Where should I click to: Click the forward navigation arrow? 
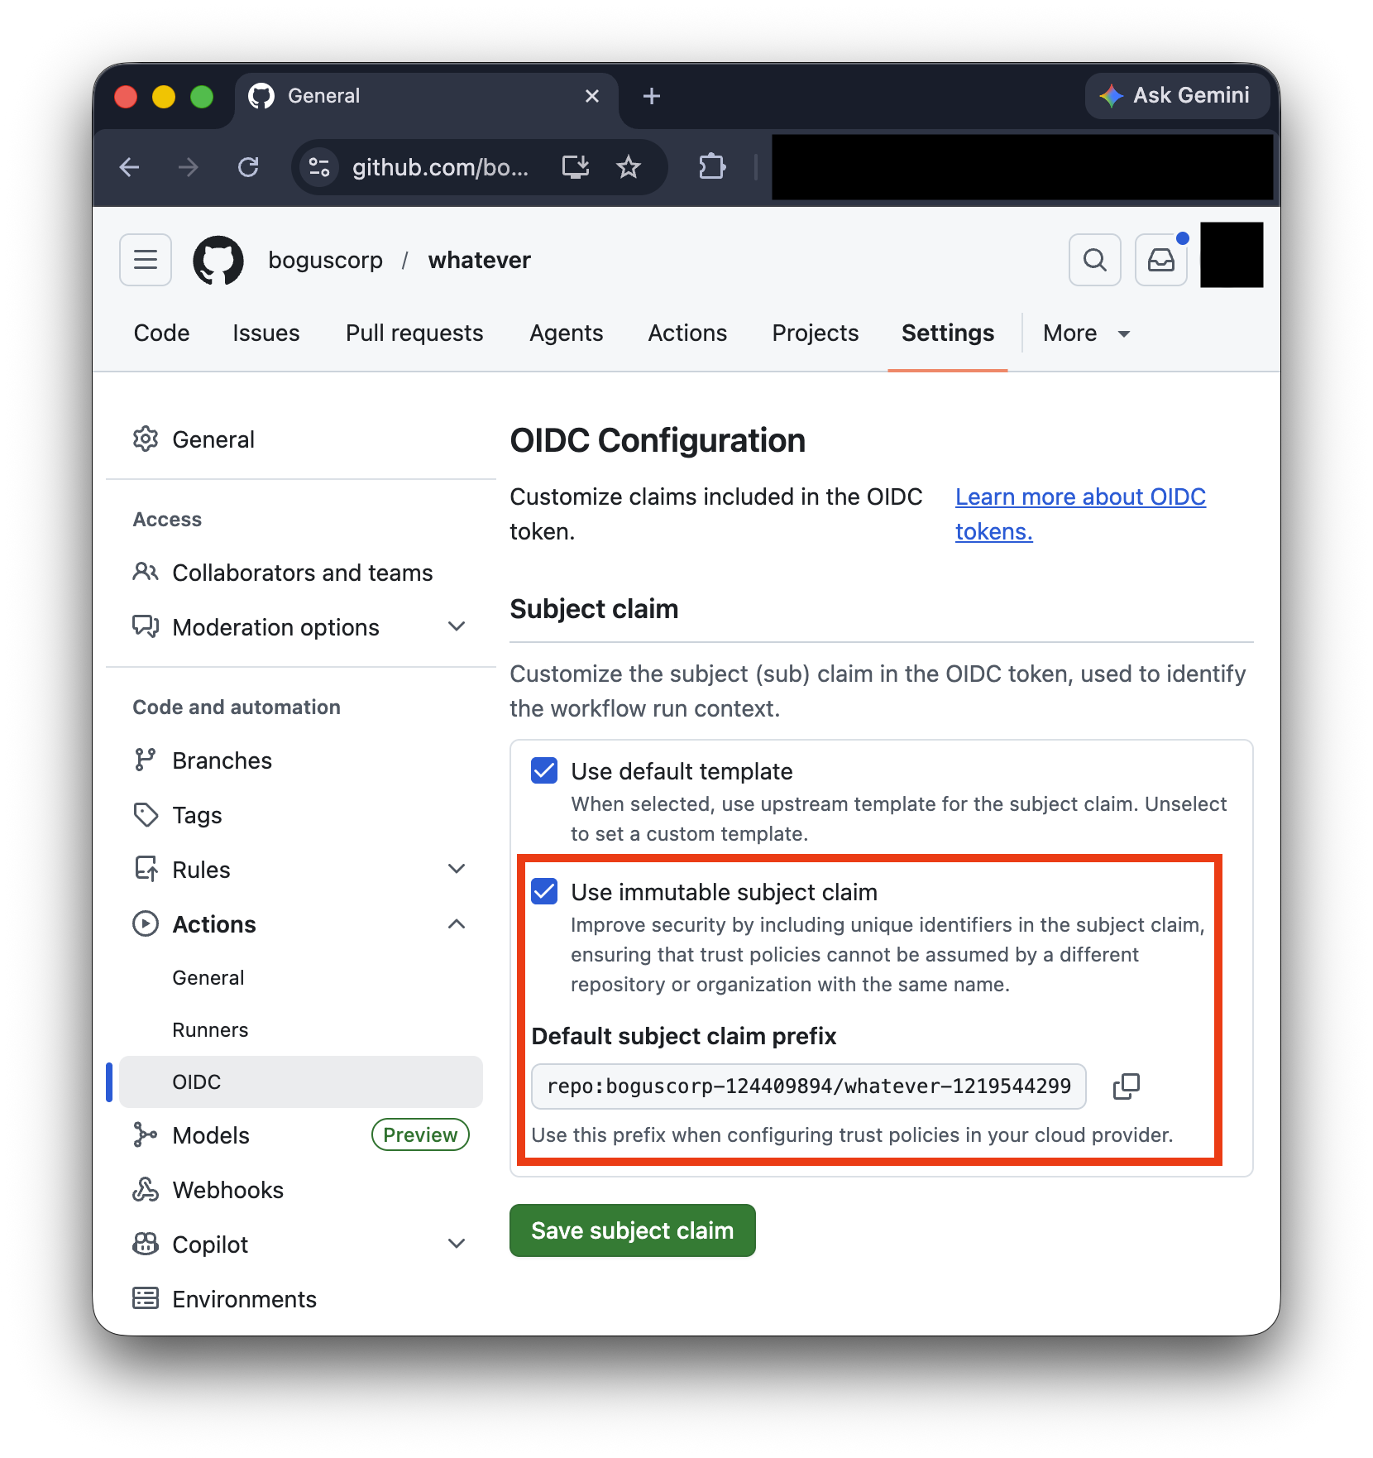point(189,167)
